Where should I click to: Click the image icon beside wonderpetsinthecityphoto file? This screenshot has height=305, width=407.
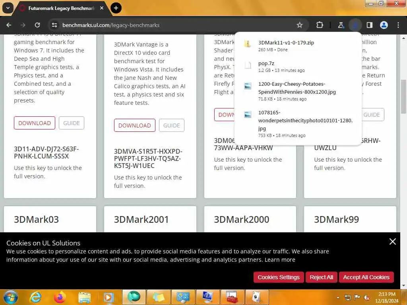click(x=248, y=114)
